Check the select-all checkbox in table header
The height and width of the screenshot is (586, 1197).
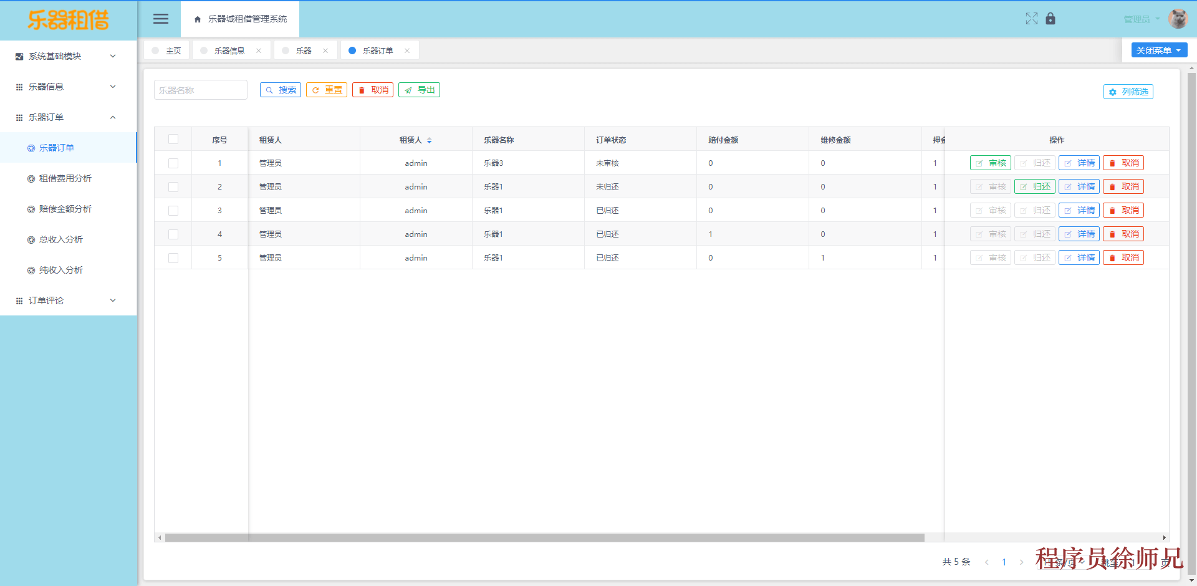[x=173, y=139]
